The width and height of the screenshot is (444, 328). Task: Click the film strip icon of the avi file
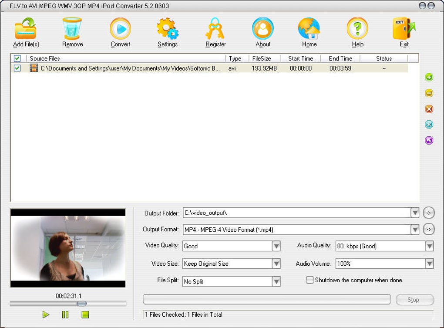[x=34, y=68]
